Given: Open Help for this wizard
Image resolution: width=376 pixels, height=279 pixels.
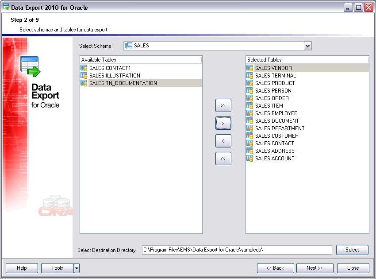Looking at the screenshot, I should 22,268.
